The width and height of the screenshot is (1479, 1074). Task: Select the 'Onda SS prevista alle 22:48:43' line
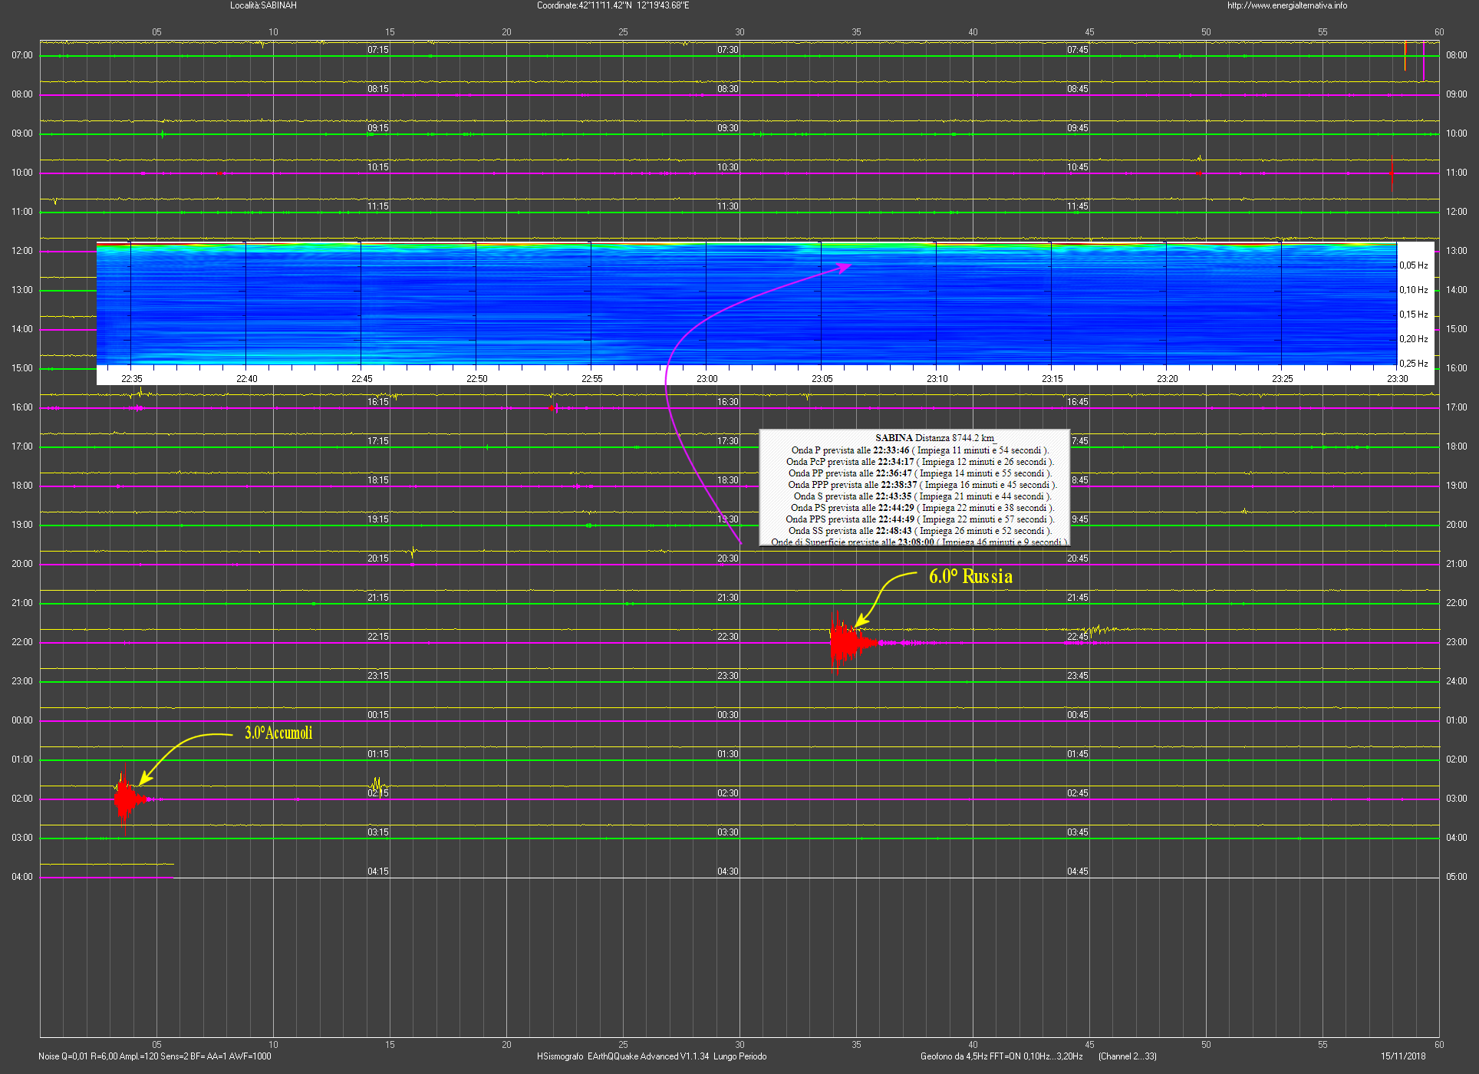(920, 531)
